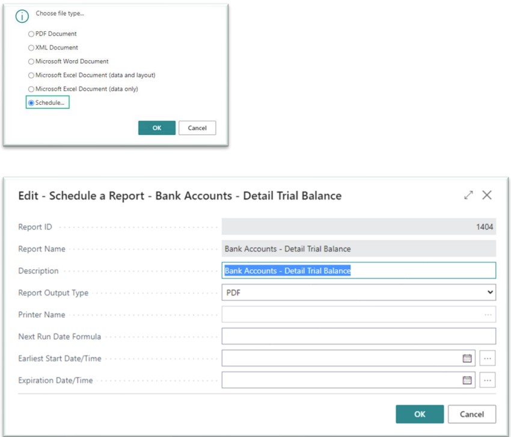Open calendar picker for Earliest Start Date/Time

coord(467,358)
